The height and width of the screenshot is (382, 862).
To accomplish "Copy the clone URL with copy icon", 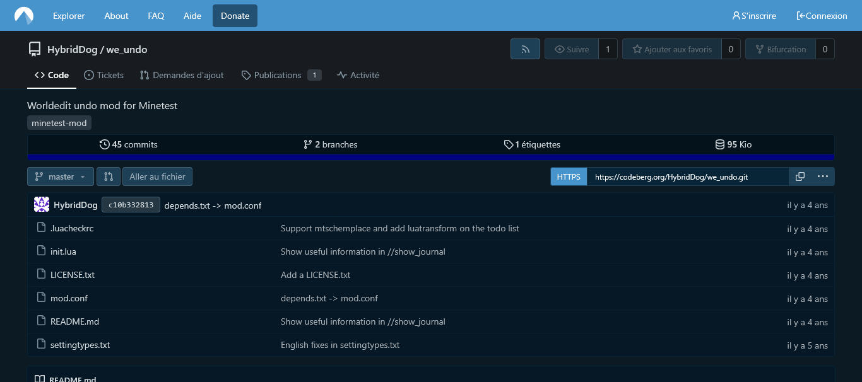I will 800,177.
